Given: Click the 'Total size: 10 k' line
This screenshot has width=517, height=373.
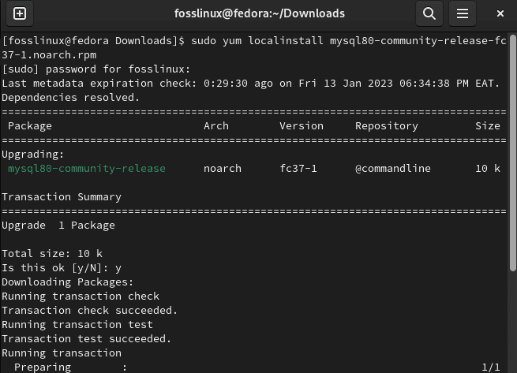Looking at the screenshot, I should pyautogui.click(x=52, y=253).
